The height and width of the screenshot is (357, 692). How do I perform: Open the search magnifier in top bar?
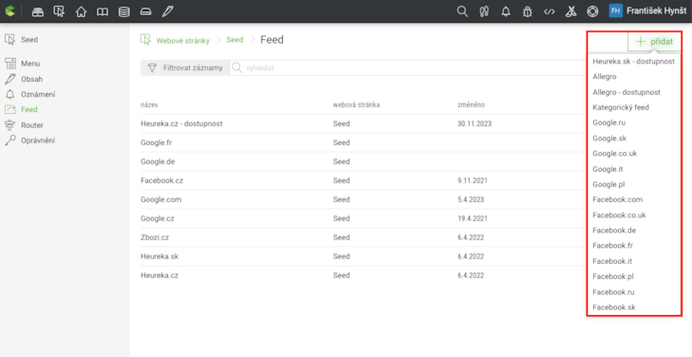point(462,11)
